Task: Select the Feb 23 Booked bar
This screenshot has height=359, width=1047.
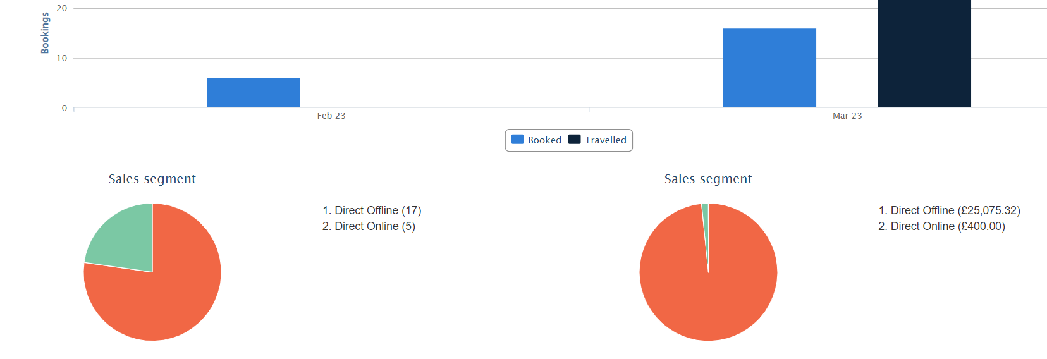Action: [x=254, y=93]
